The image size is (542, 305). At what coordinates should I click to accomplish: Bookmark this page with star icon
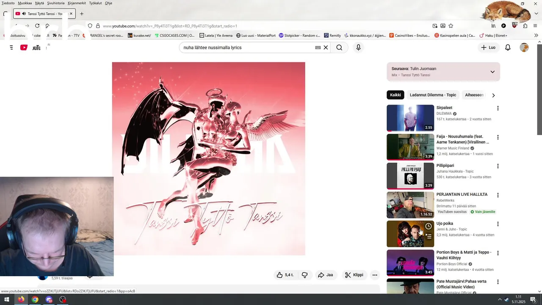coord(451,26)
